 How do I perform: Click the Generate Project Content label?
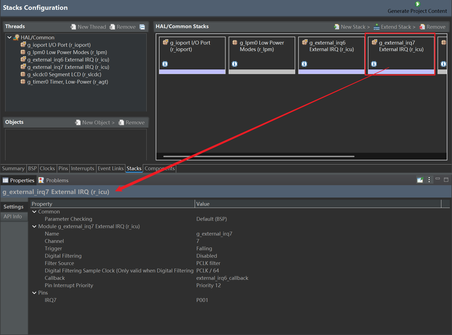click(x=417, y=11)
